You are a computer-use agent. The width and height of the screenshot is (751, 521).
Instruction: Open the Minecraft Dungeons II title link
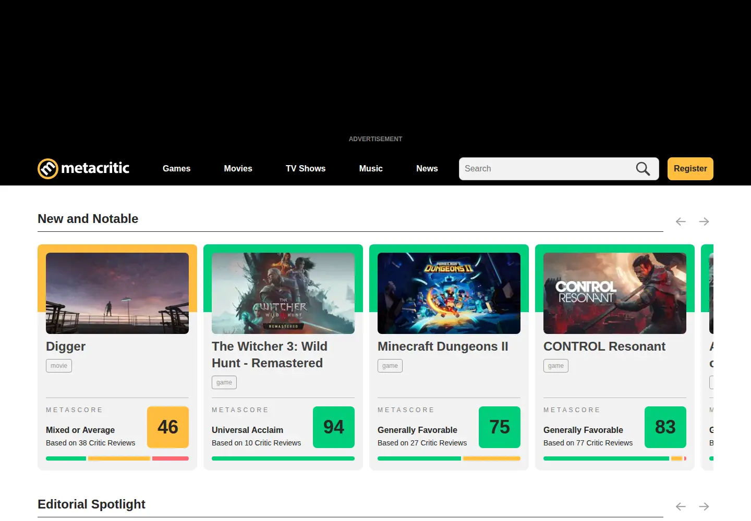(443, 346)
